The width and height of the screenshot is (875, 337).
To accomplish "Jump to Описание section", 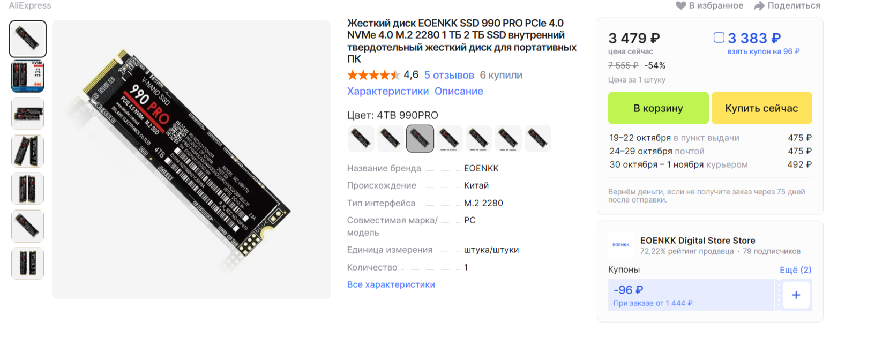I will (x=459, y=91).
